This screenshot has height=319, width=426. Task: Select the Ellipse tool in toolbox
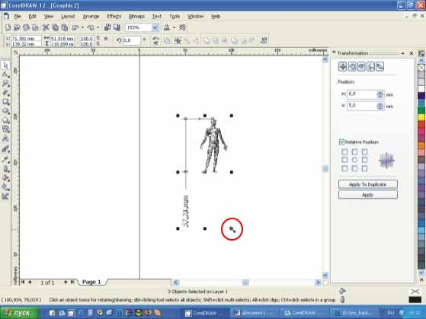5,110
